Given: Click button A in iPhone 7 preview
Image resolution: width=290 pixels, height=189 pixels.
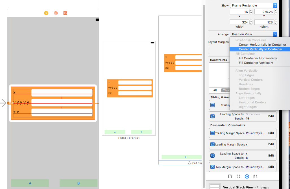Looking at the screenshot, I should (x=115, y=132).
